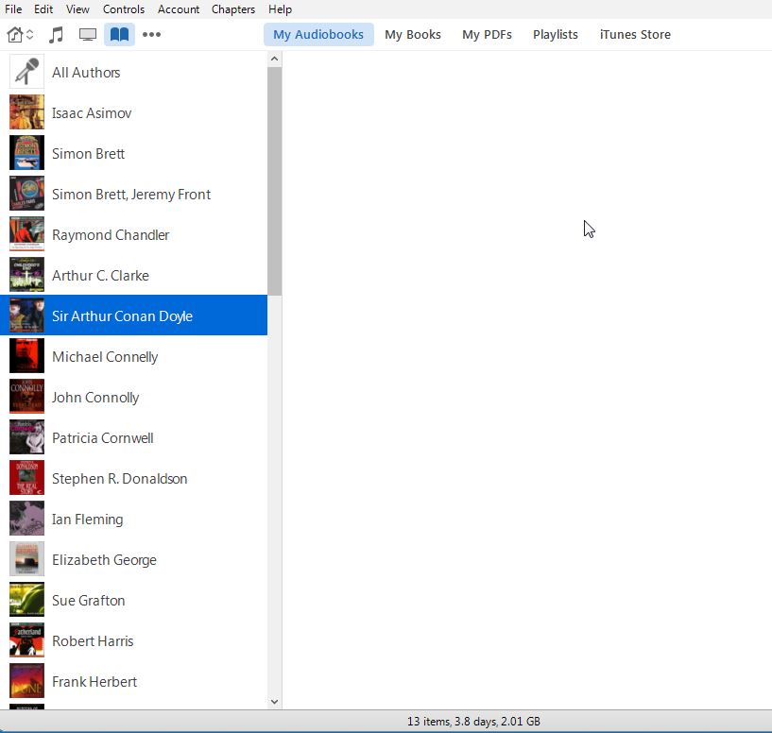Open the Edit menu

click(43, 9)
